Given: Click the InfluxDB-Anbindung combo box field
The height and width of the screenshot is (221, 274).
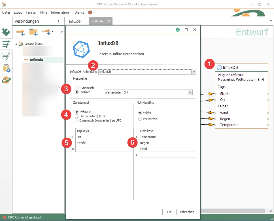Looking at the screenshot, I should click(x=145, y=72).
